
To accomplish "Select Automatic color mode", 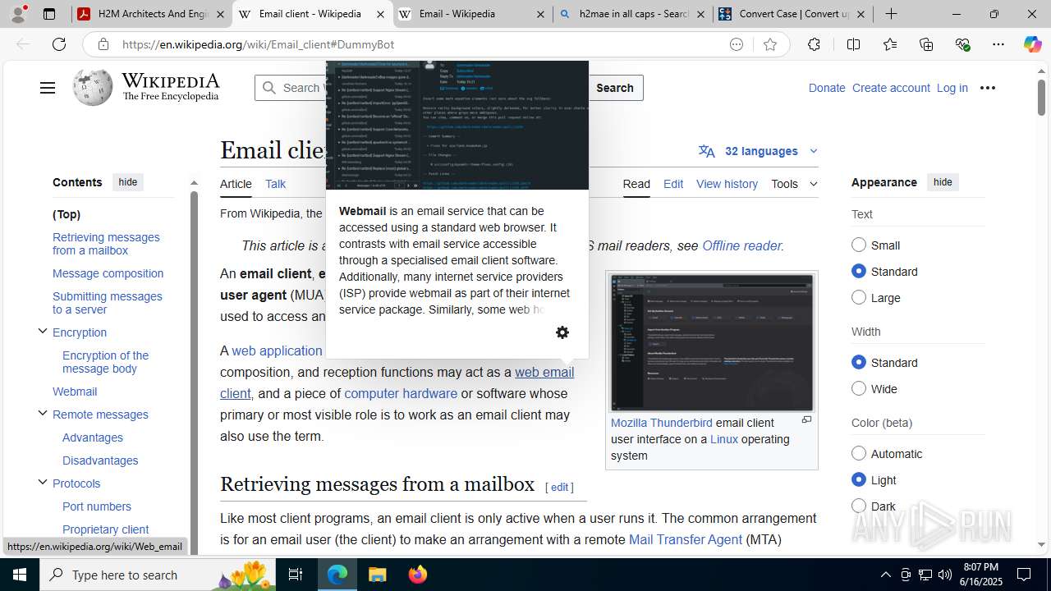I will tap(859, 453).
